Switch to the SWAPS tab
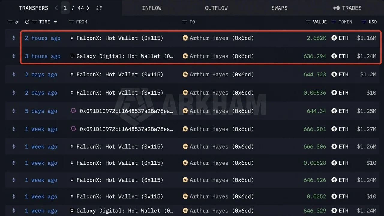The width and height of the screenshot is (384, 216). coord(279,8)
